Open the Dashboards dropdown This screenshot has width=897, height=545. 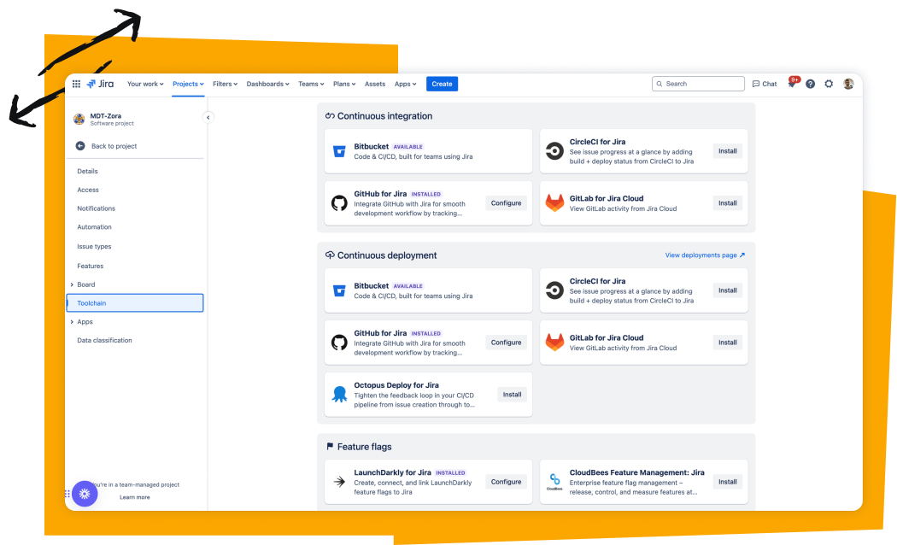click(267, 84)
